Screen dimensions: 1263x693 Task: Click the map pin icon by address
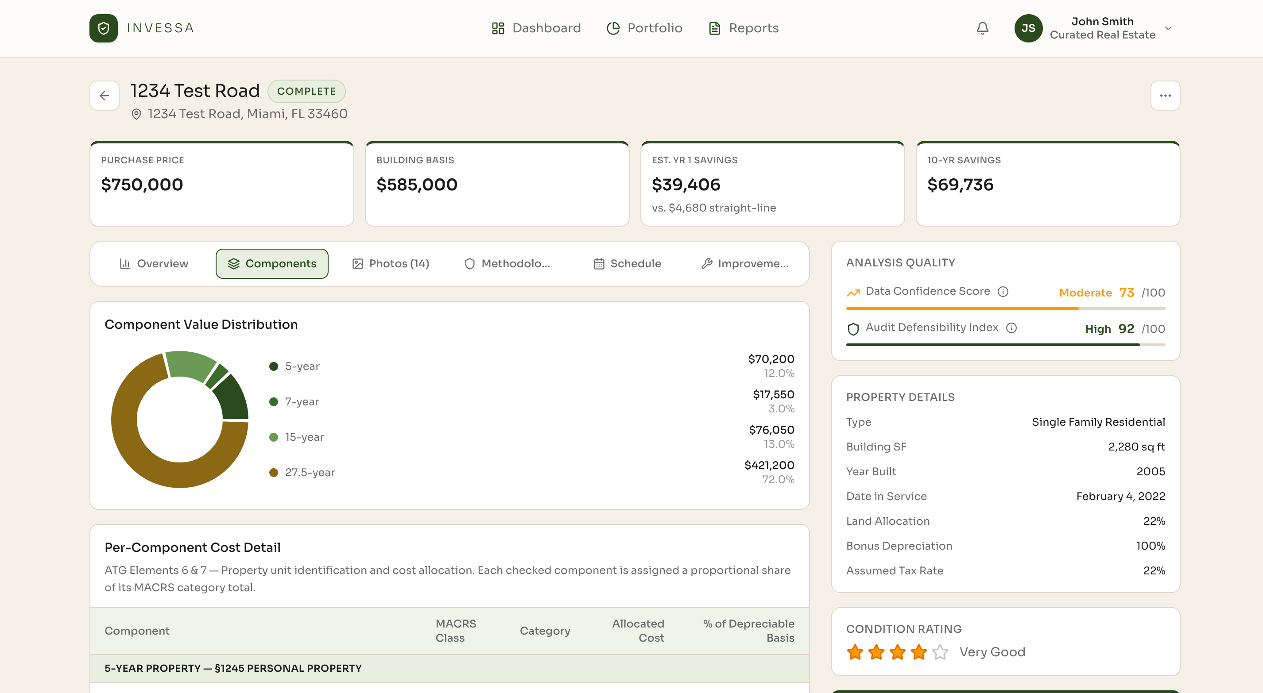pos(136,114)
